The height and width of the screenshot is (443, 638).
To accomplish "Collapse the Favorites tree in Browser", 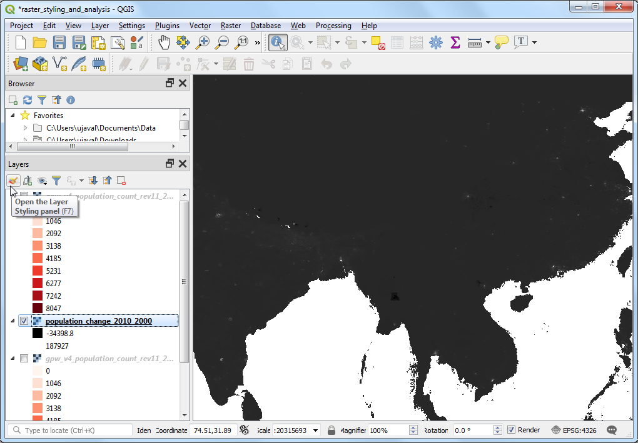I will [x=13, y=116].
